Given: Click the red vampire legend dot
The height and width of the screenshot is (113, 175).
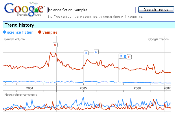Looking at the screenshot, I should (40, 32).
